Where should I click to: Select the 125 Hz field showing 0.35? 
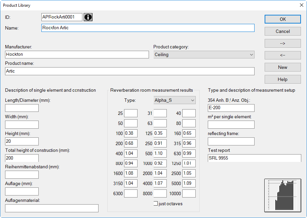[x=160, y=133]
